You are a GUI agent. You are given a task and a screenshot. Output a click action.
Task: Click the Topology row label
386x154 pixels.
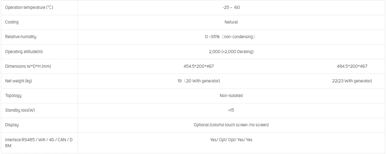(x=13, y=95)
